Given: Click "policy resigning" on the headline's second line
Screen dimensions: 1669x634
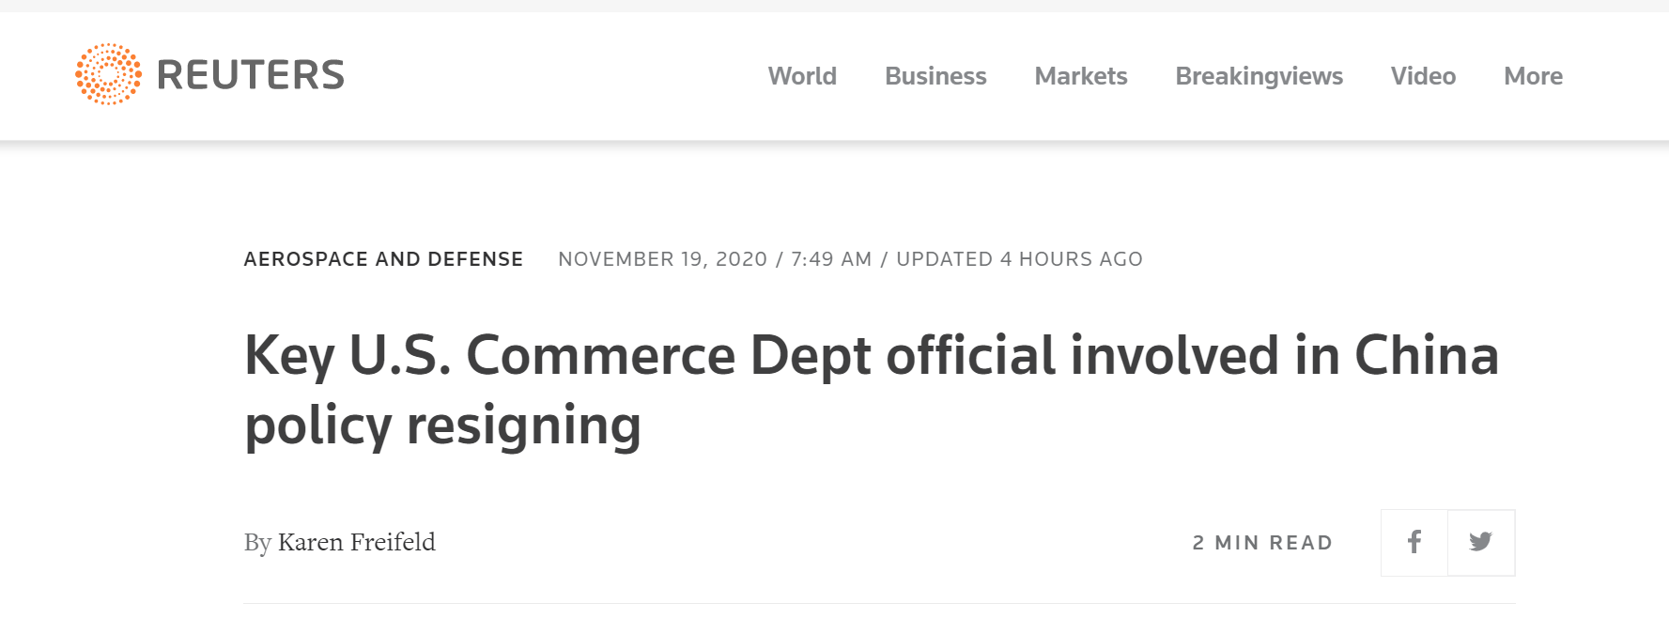Looking at the screenshot, I should click(x=443, y=425).
